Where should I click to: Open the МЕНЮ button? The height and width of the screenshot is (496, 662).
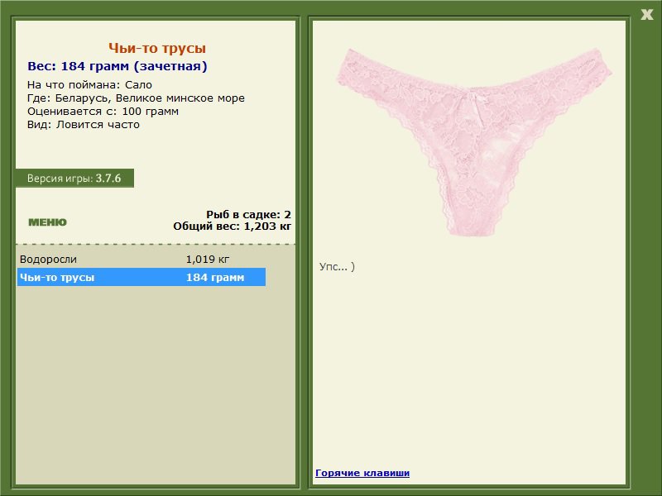[x=47, y=222]
